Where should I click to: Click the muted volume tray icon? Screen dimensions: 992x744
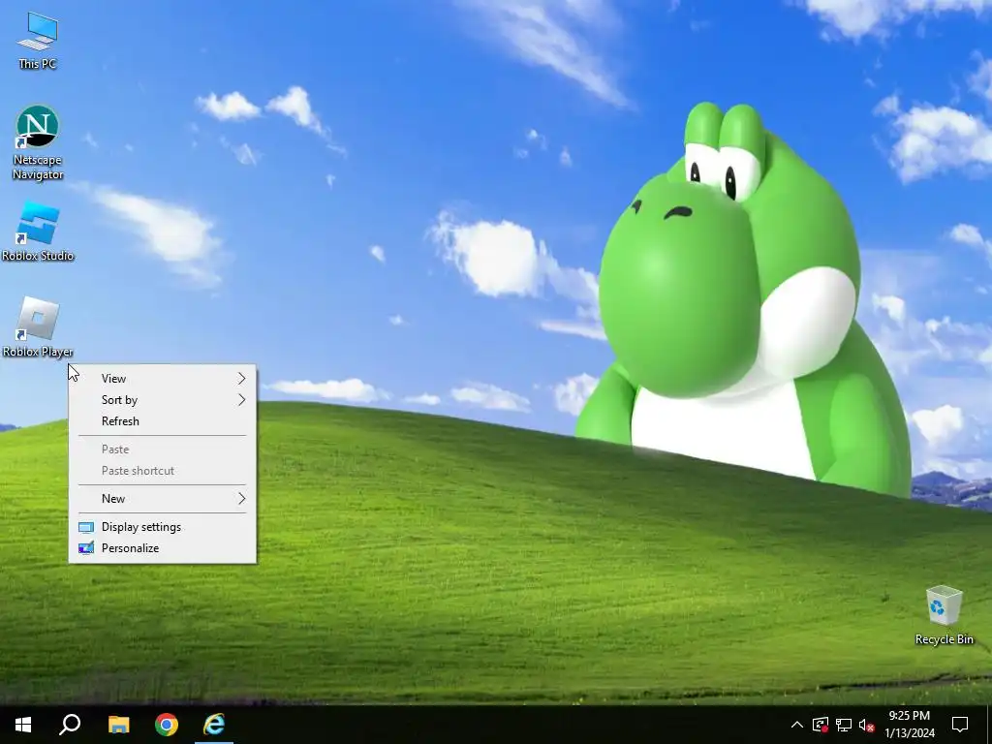click(x=866, y=725)
